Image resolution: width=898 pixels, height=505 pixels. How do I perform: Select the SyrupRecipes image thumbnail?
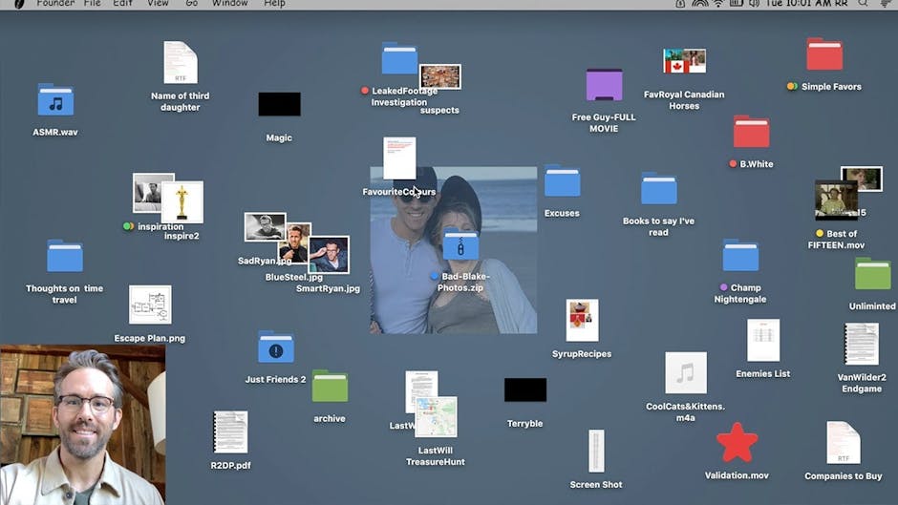[x=582, y=321]
